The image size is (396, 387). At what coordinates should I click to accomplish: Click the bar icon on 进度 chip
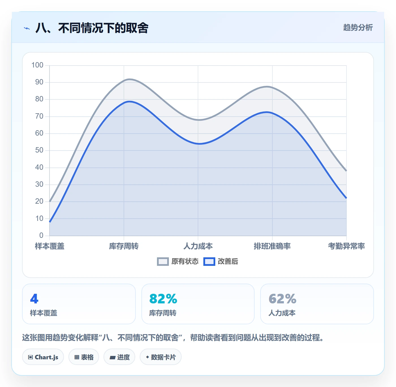112,358
